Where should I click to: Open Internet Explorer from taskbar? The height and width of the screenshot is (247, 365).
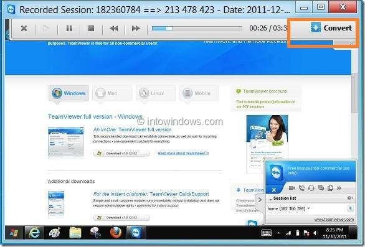pos(34,233)
